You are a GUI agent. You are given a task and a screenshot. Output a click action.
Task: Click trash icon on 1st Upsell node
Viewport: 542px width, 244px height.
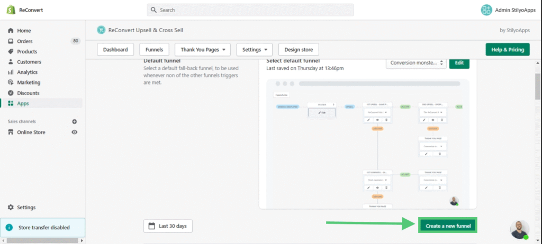tap(386, 120)
